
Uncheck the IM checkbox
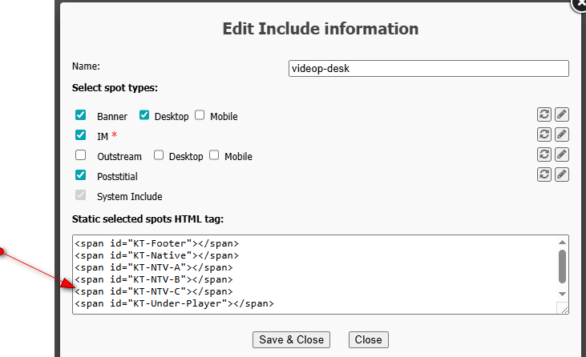click(x=81, y=135)
